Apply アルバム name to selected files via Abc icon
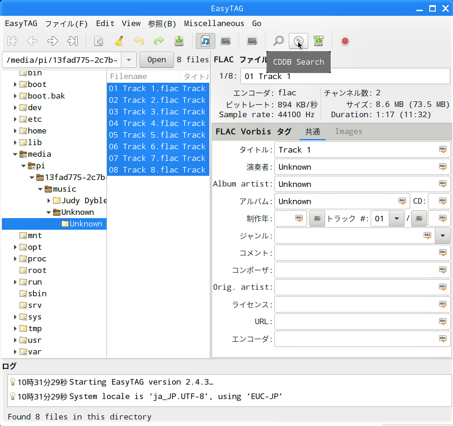This screenshot has height=426, width=453. (x=402, y=201)
